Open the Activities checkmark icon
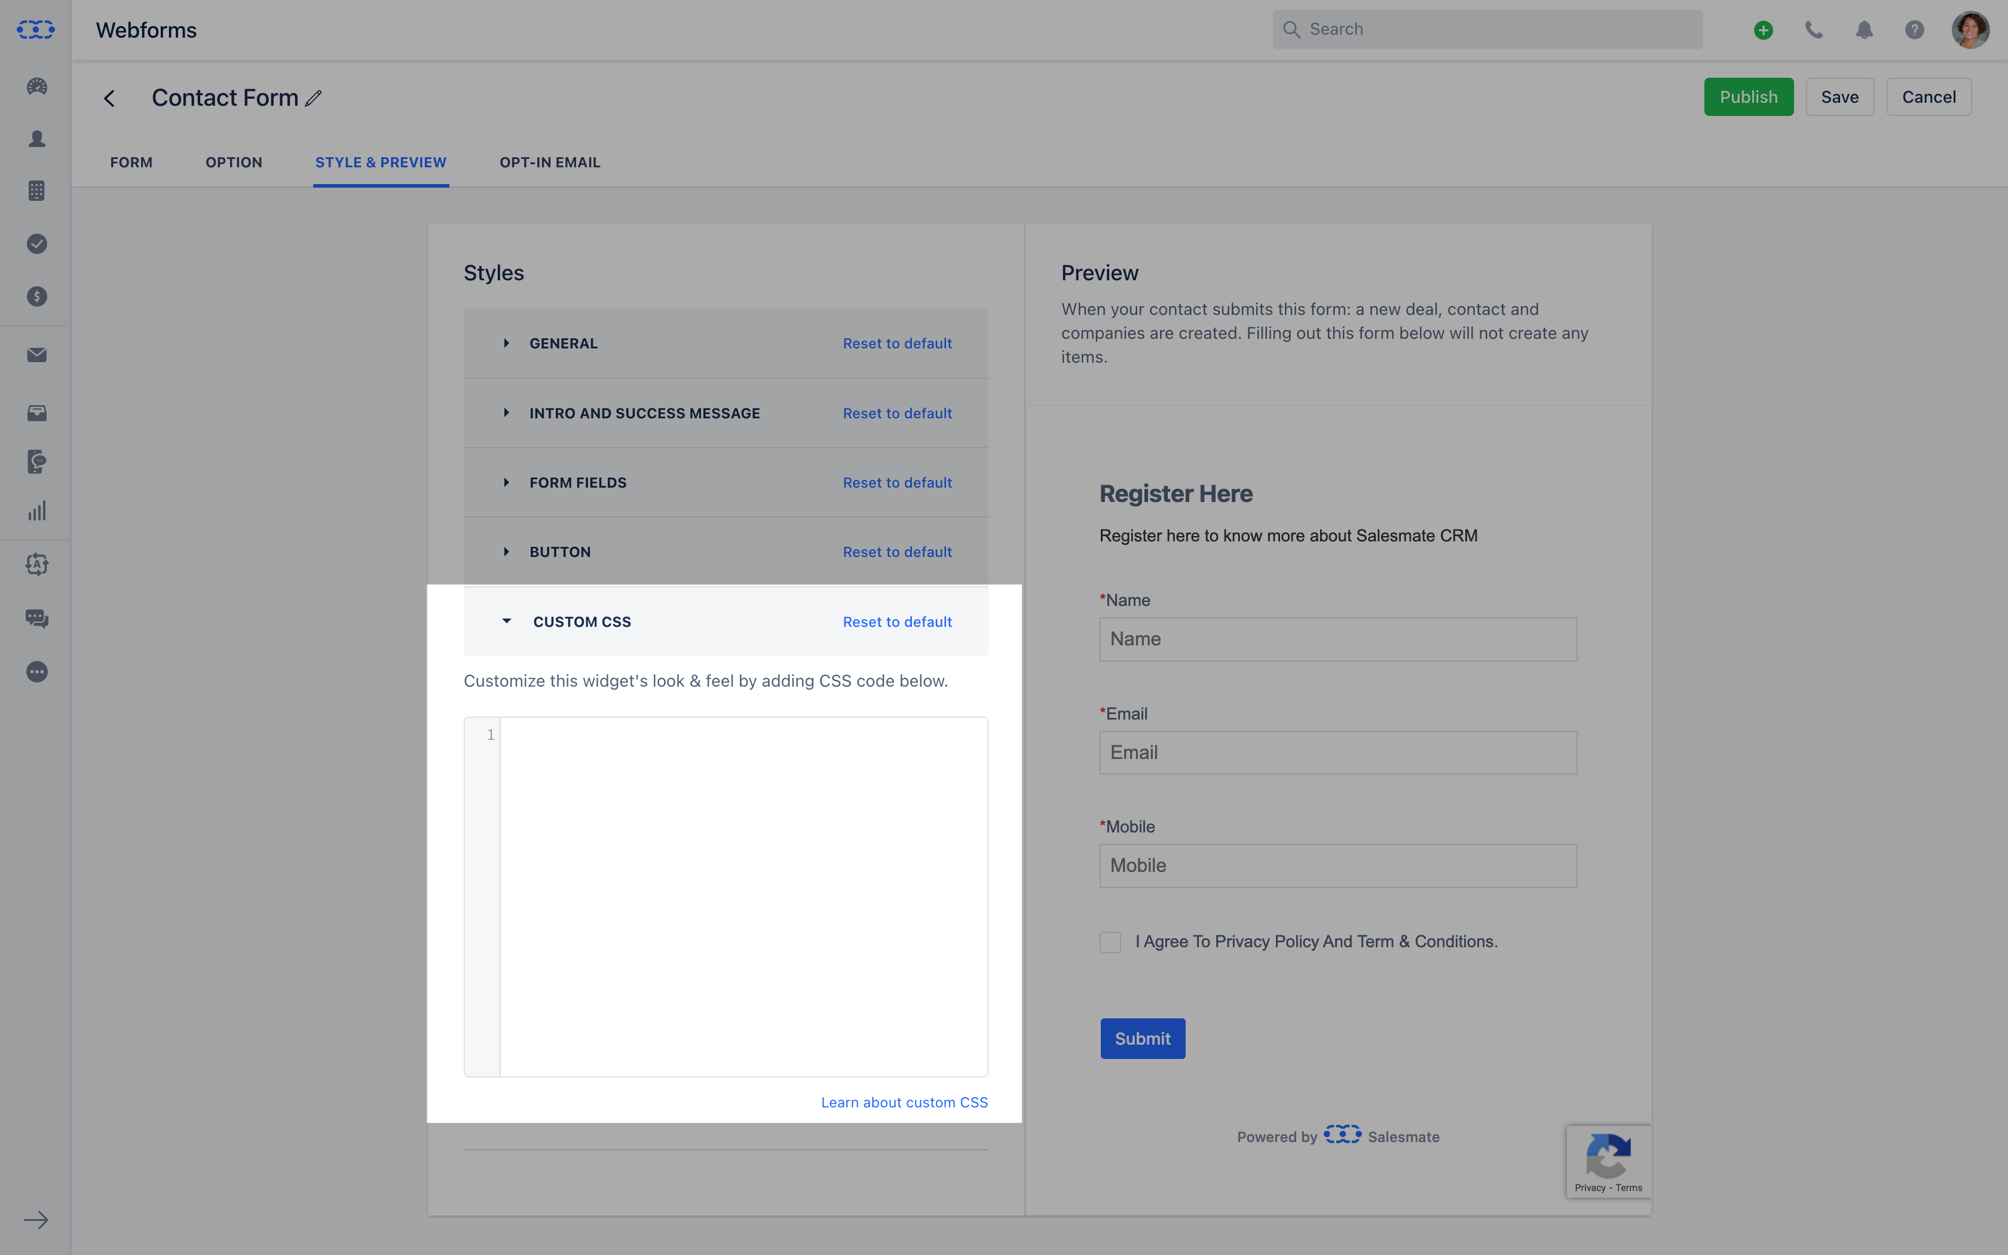This screenshot has height=1255, width=2008. pos(36,243)
